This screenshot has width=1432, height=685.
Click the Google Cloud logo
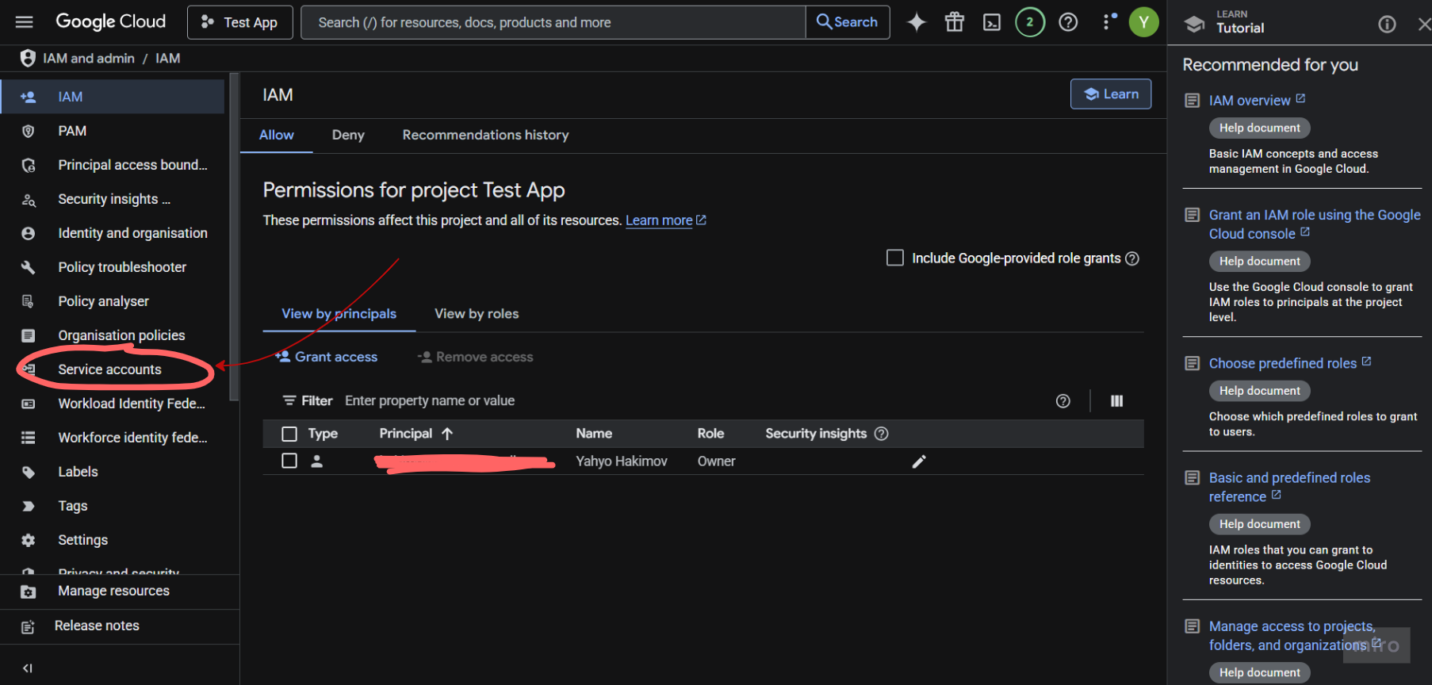pos(111,21)
